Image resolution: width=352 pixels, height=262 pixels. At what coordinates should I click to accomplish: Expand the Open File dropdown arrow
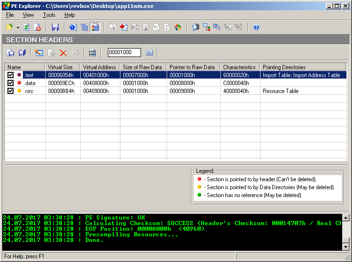point(18,28)
